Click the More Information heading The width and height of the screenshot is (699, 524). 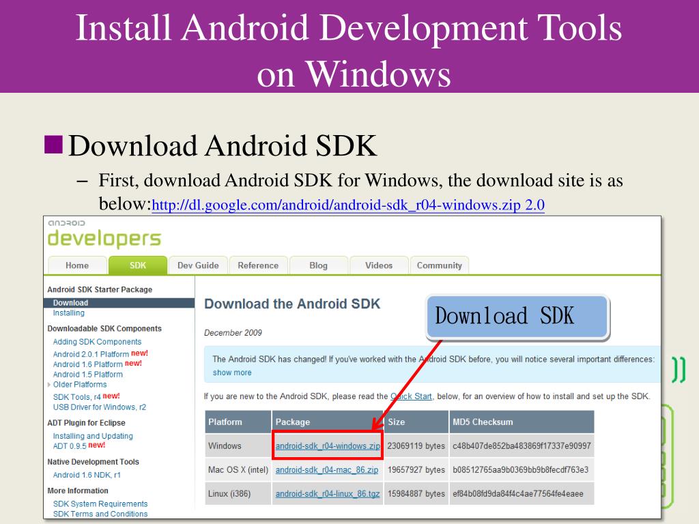[78, 491]
